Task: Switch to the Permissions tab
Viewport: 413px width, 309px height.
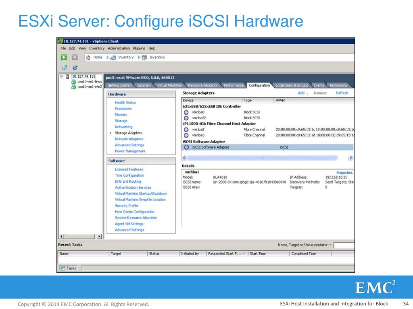Action: click(x=338, y=85)
